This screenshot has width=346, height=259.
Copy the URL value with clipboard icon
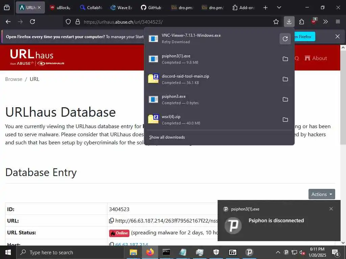tap(112, 221)
